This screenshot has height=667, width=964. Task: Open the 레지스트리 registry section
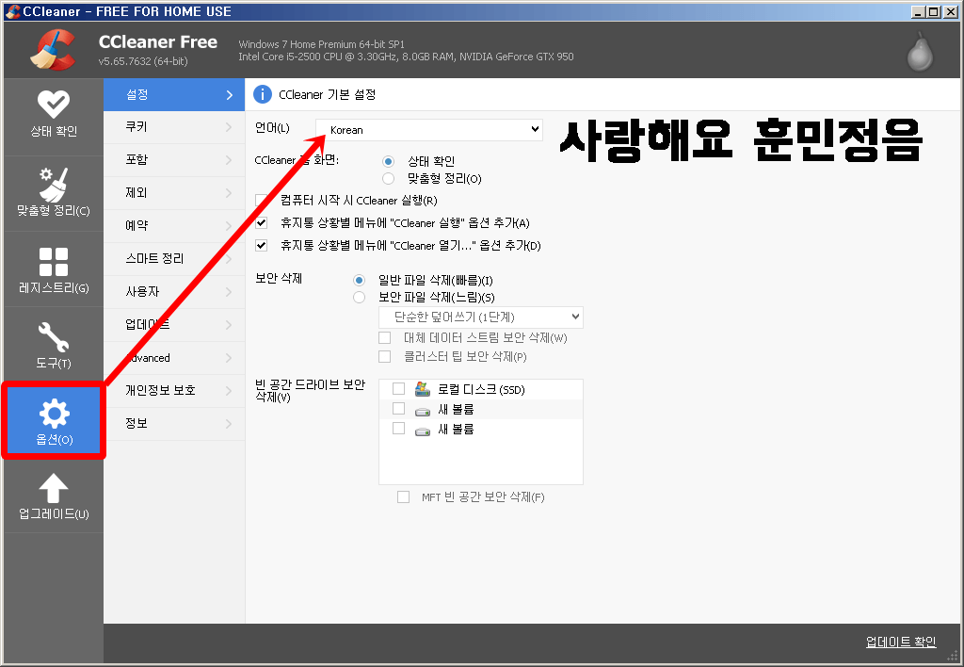coord(54,269)
